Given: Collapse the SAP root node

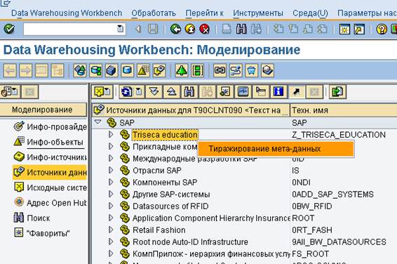Looking at the screenshot, I should click(97, 122).
